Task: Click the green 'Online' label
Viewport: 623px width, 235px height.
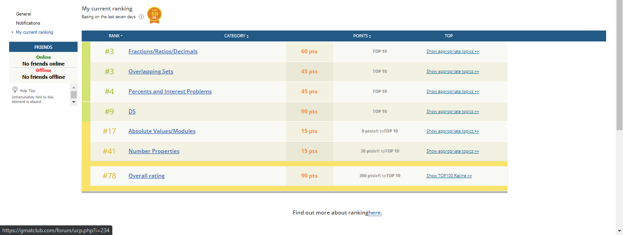Action: tap(43, 57)
